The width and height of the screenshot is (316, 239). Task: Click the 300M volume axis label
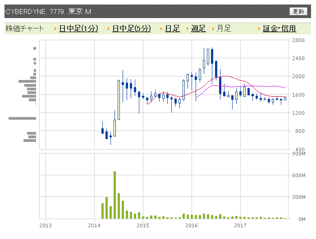point(299,197)
